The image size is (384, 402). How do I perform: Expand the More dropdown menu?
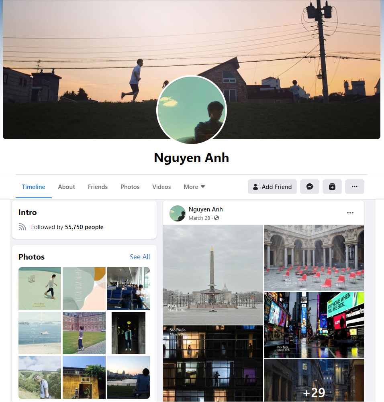194,187
